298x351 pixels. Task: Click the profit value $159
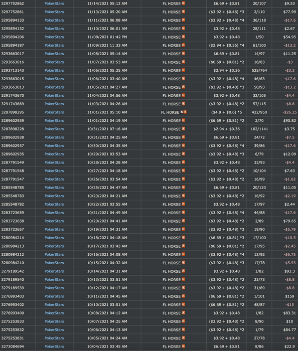(289, 296)
